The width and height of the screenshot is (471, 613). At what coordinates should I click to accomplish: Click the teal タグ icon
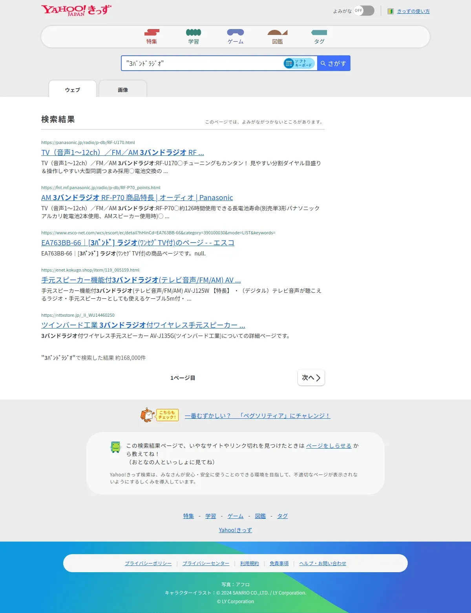tap(319, 32)
